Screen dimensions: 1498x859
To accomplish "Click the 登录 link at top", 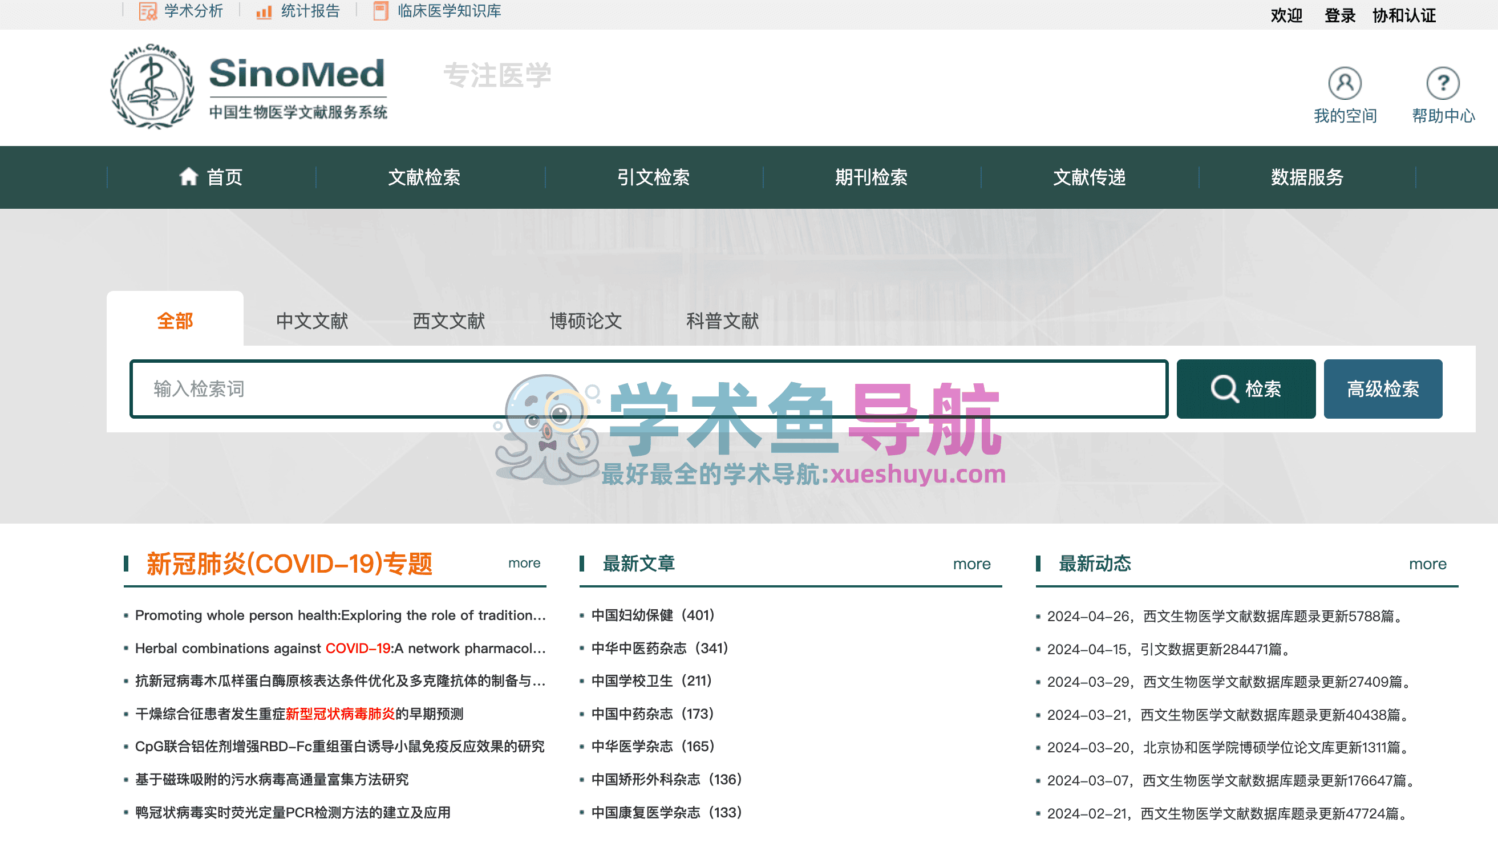I will coord(1339,15).
